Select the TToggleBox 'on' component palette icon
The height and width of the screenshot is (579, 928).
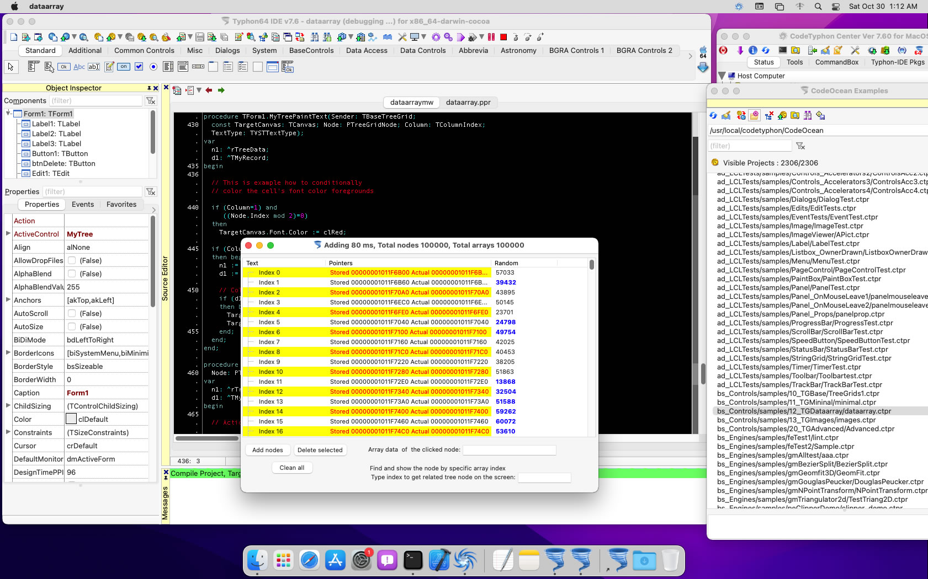click(x=124, y=67)
